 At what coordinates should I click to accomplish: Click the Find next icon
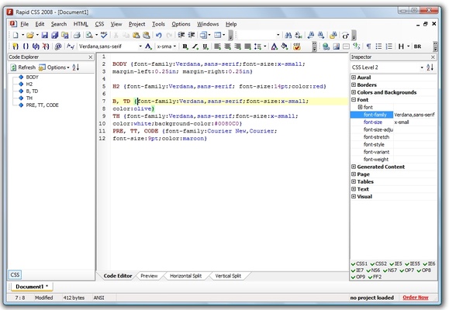click(x=321, y=35)
